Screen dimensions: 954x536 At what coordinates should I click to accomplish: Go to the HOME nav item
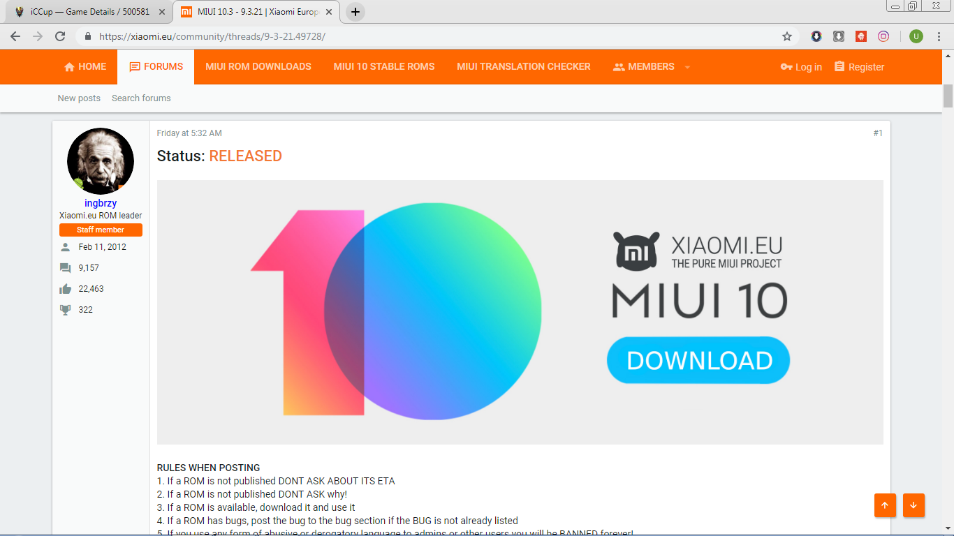85,67
